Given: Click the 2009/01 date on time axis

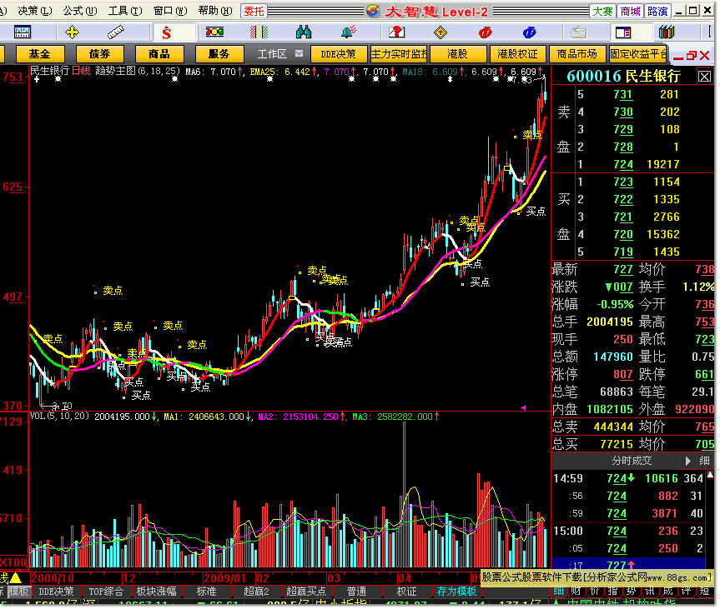Looking at the screenshot, I should click(x=226, y=578).
